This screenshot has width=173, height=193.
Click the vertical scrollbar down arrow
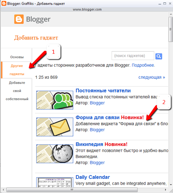pos(171,185)
